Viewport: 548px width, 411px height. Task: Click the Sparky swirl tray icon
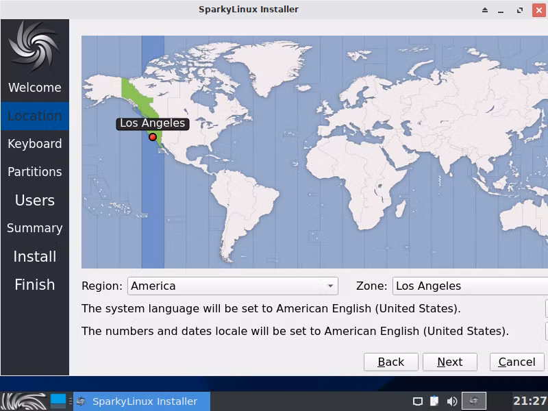click(x=474, y=401)
